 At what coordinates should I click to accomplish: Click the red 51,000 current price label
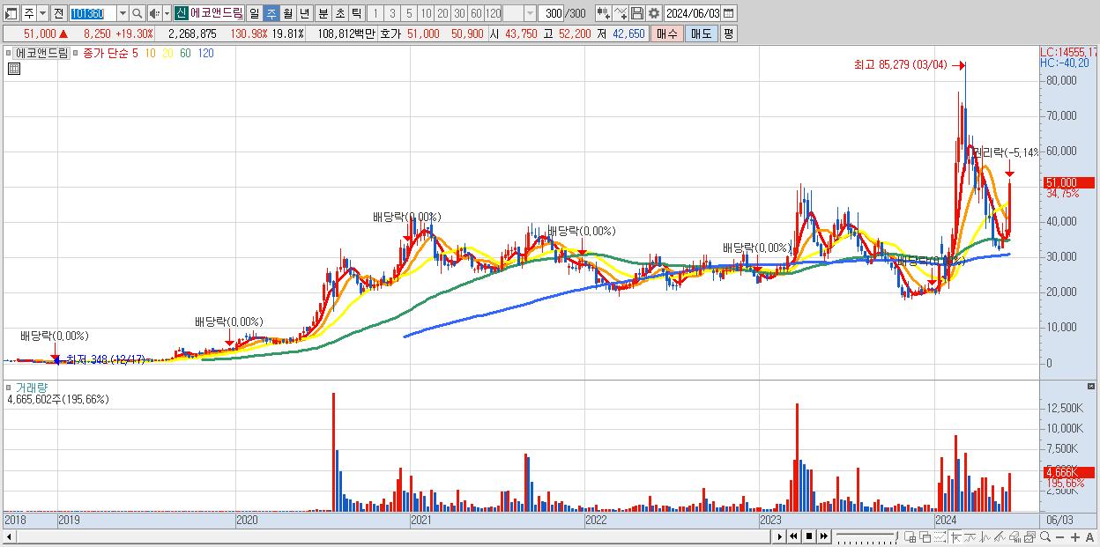(1067, 182)
